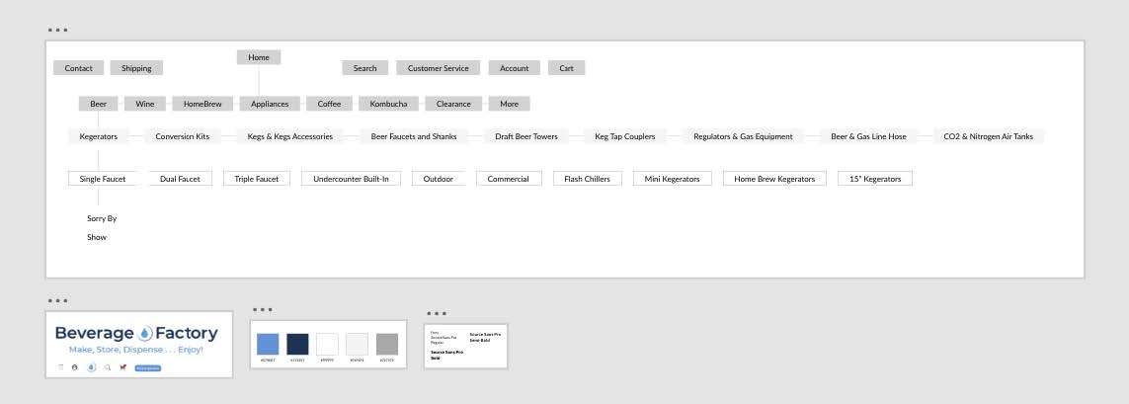Click the shopping cart icon under the logo
The image size is (1129, 404).
click(123, 367)
